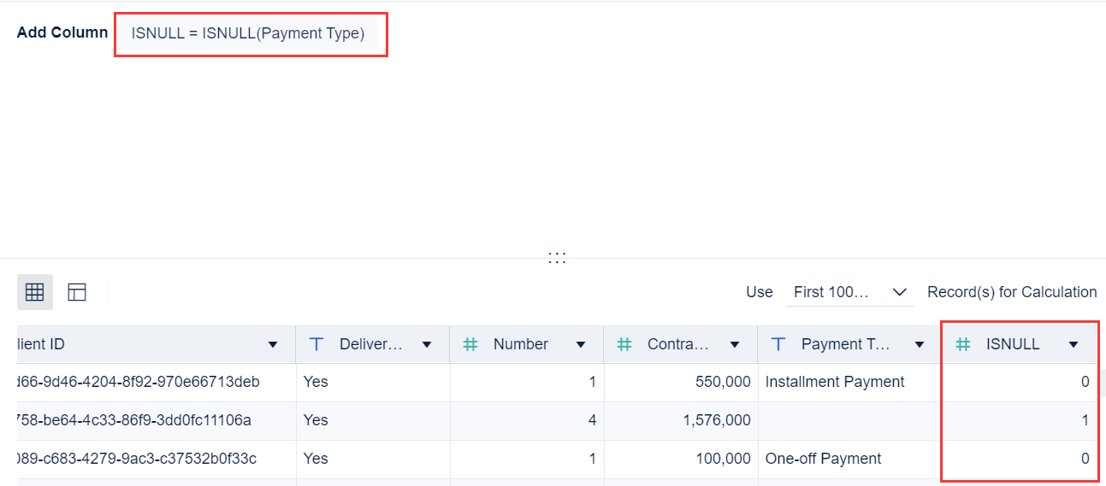Select the 'Installment Payment' cell
Screen dimensions: 1106x486
(x=835, y=382)
